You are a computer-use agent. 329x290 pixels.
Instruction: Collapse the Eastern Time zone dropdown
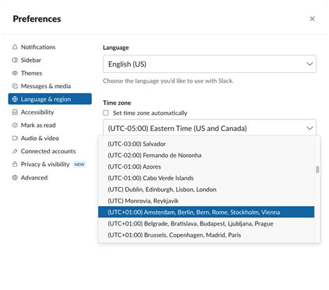pyautogui.click(x=210, y=128)
